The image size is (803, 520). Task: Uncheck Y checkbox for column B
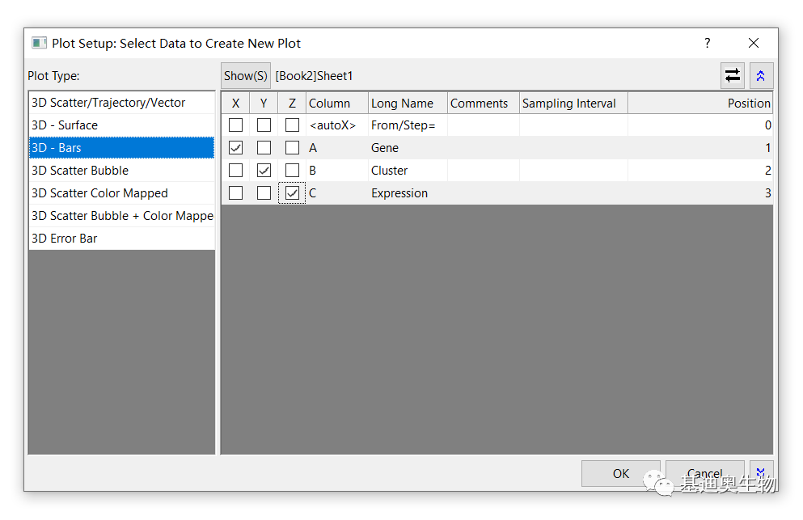pos(264,171)
